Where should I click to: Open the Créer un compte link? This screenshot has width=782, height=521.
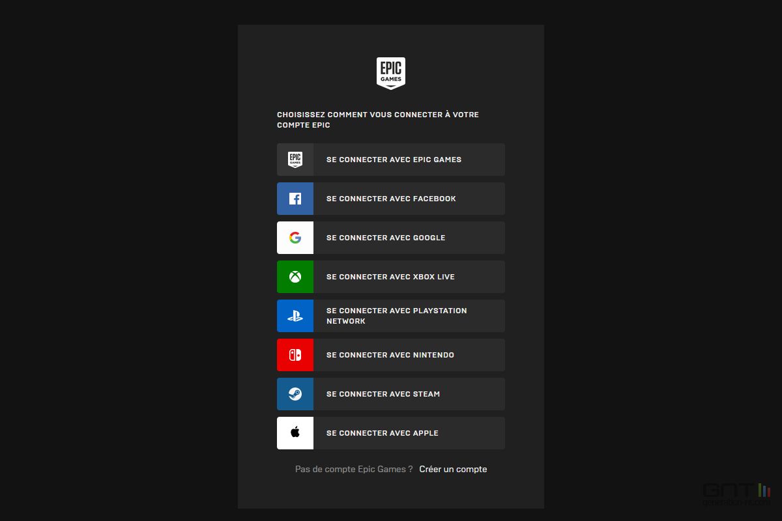453,469
